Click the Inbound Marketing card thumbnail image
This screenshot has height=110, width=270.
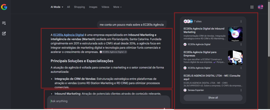tap(235, 34)
